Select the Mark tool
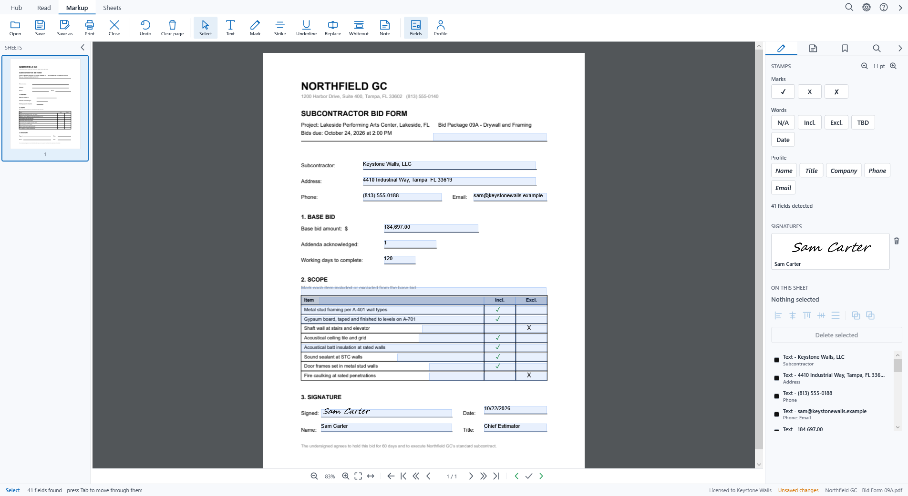The height and width of the screenshot is (496, 908). [255, 28]
